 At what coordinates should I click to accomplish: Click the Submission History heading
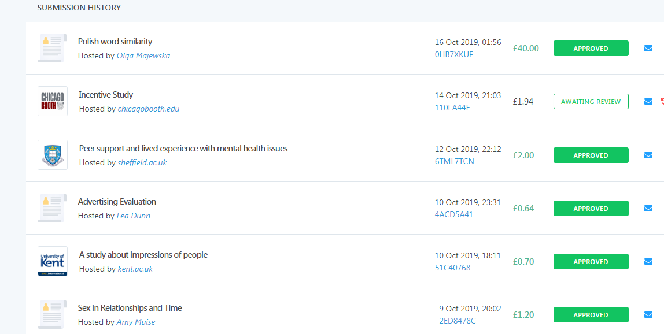click(79, 8)
